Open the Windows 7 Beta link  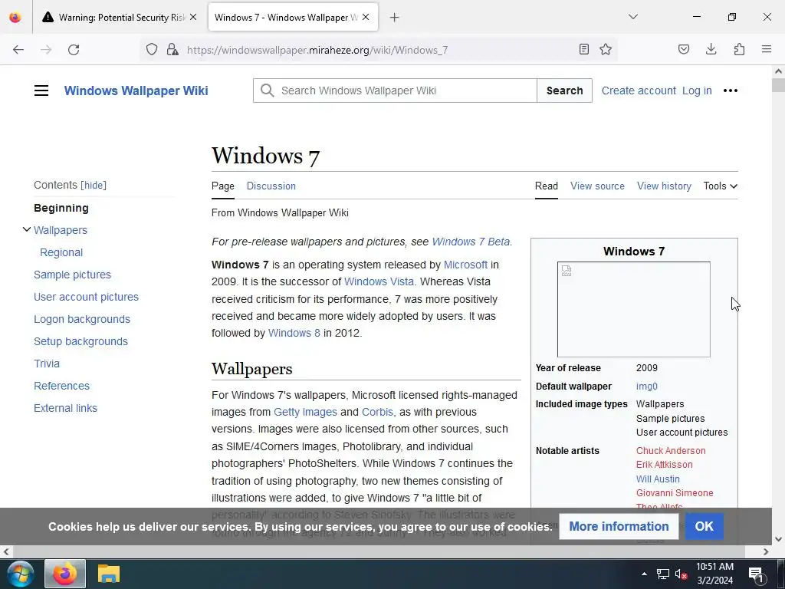click(471, 242)
